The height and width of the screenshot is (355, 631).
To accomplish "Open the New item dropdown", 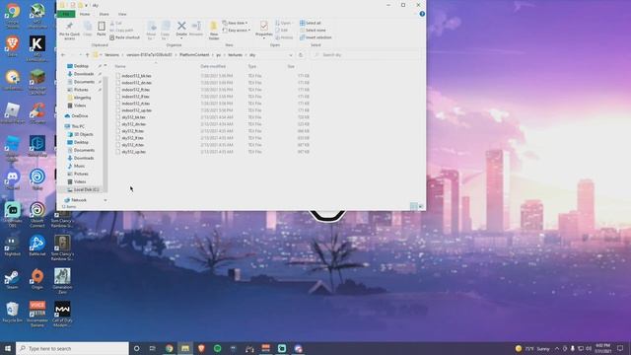I will coord(235,23).
